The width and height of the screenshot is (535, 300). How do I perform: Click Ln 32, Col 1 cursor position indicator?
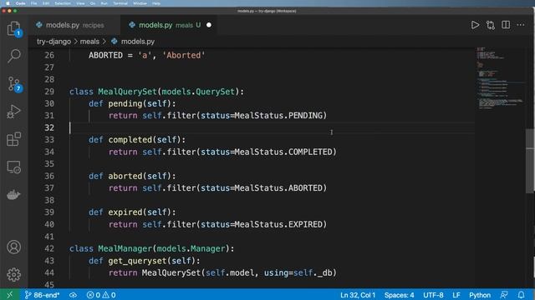(x=358, y=295)
